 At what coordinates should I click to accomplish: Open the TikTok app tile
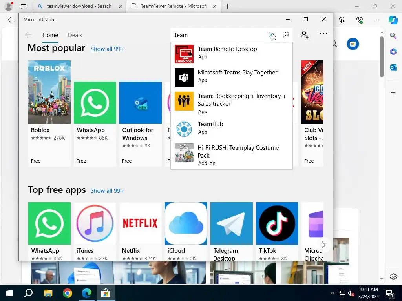click(277, 231)
